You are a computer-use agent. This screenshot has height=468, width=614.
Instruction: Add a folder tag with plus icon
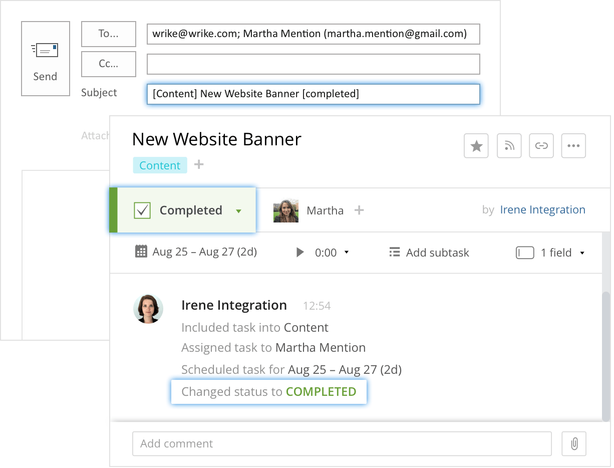pyautogui.click(x=199, y=164)
